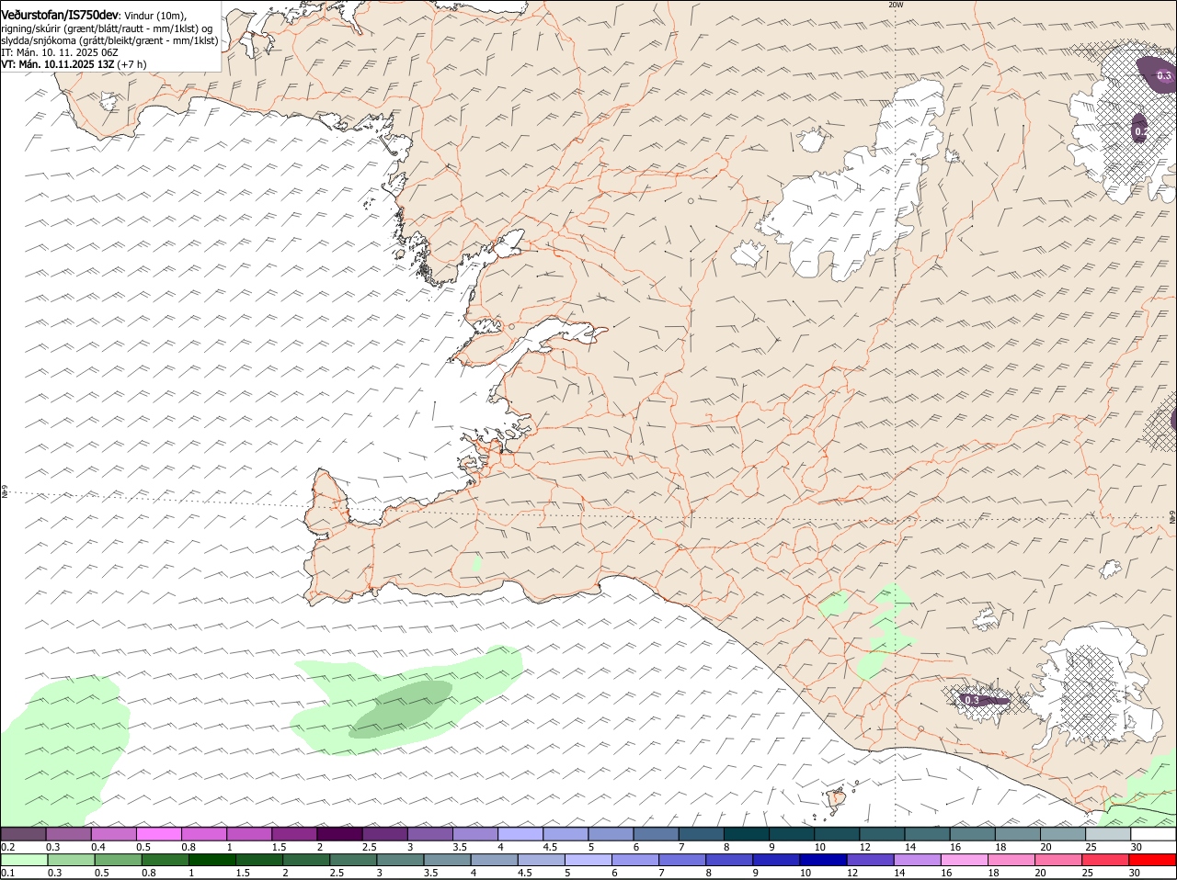Pick snow-scale white swatch after 30
1177x880 pixels.
point(1152,834)
